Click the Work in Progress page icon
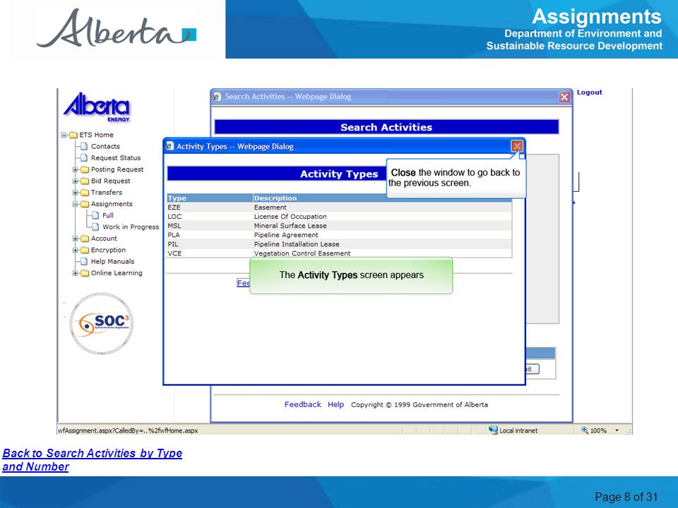Image resolution: width=678 pixels, height=508 pixels. (96, 226)
